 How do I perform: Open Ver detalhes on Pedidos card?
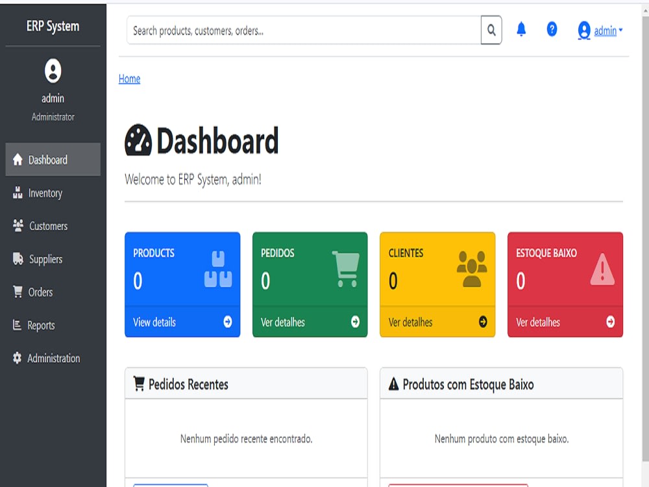283,322
